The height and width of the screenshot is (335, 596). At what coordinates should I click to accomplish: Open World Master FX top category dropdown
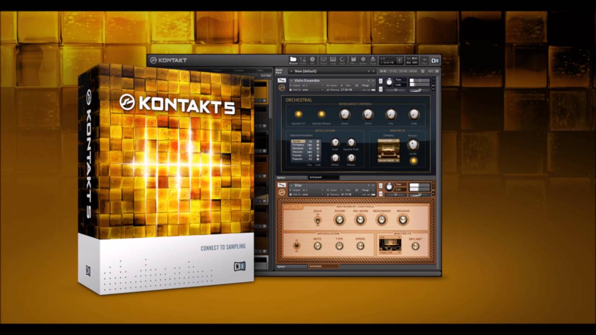[x=390, y=237]
